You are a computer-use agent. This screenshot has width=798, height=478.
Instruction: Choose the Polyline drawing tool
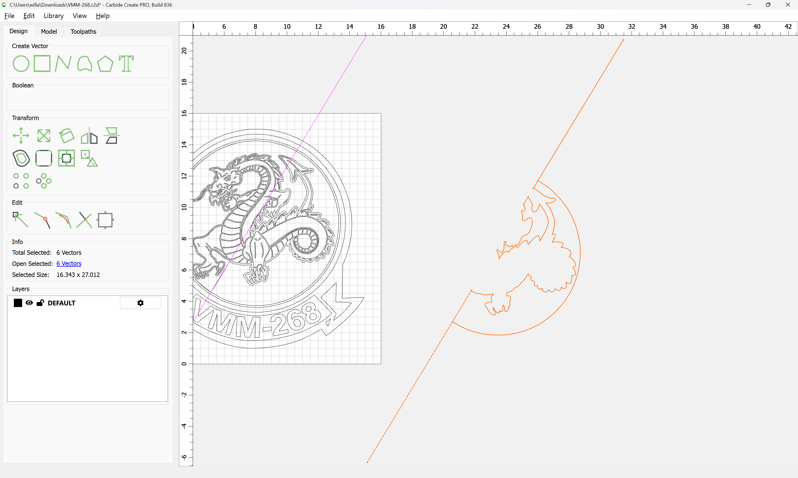pyautogui.click(x=63, y=63)
